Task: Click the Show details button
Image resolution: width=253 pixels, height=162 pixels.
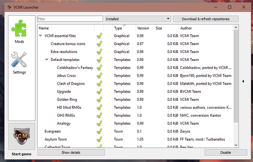Action: [71, 153]
